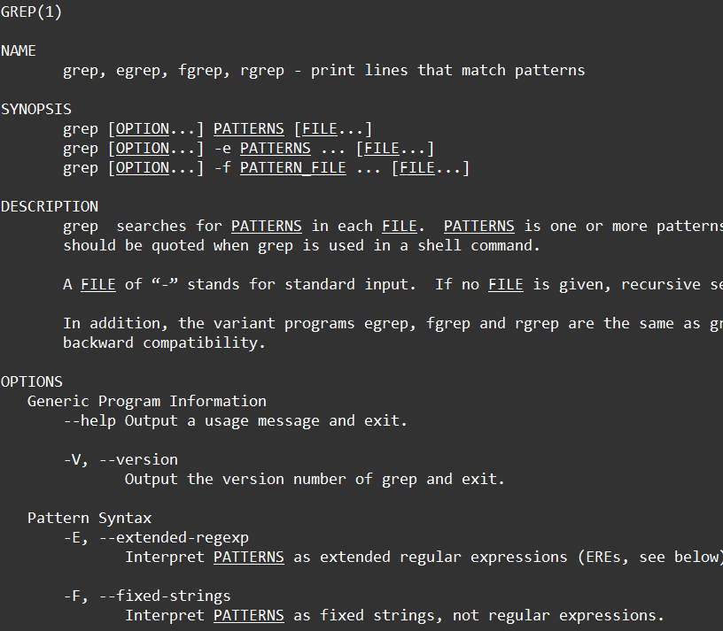Viewport: 723px width, 631px height.
Task: Place cursor on "backward compatibility" text
Action: [x=164, y=342]
